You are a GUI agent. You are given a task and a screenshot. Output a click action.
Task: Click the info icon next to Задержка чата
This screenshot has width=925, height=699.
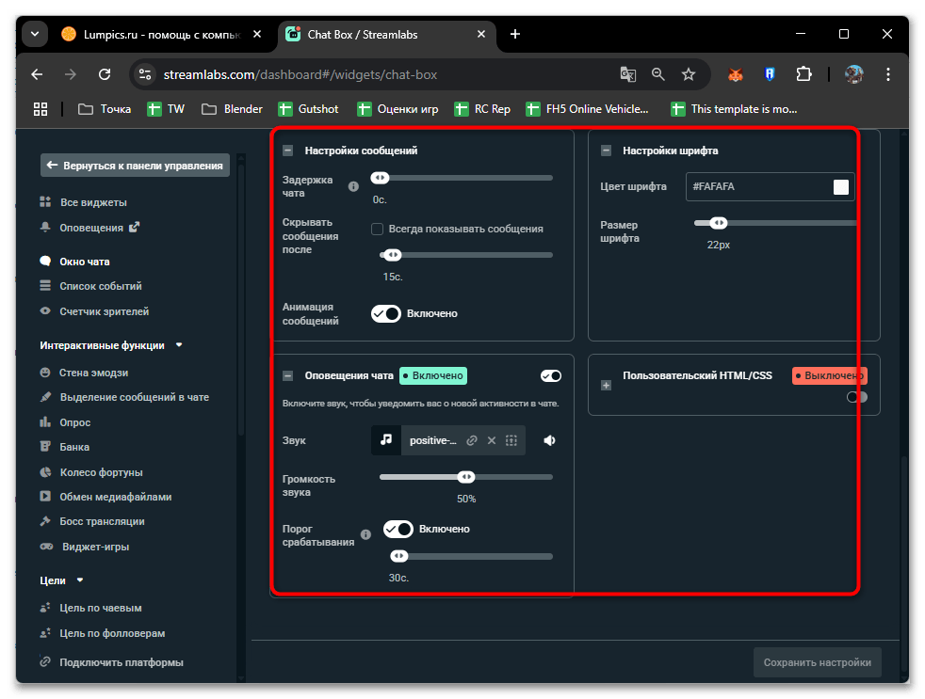[353, 186]
